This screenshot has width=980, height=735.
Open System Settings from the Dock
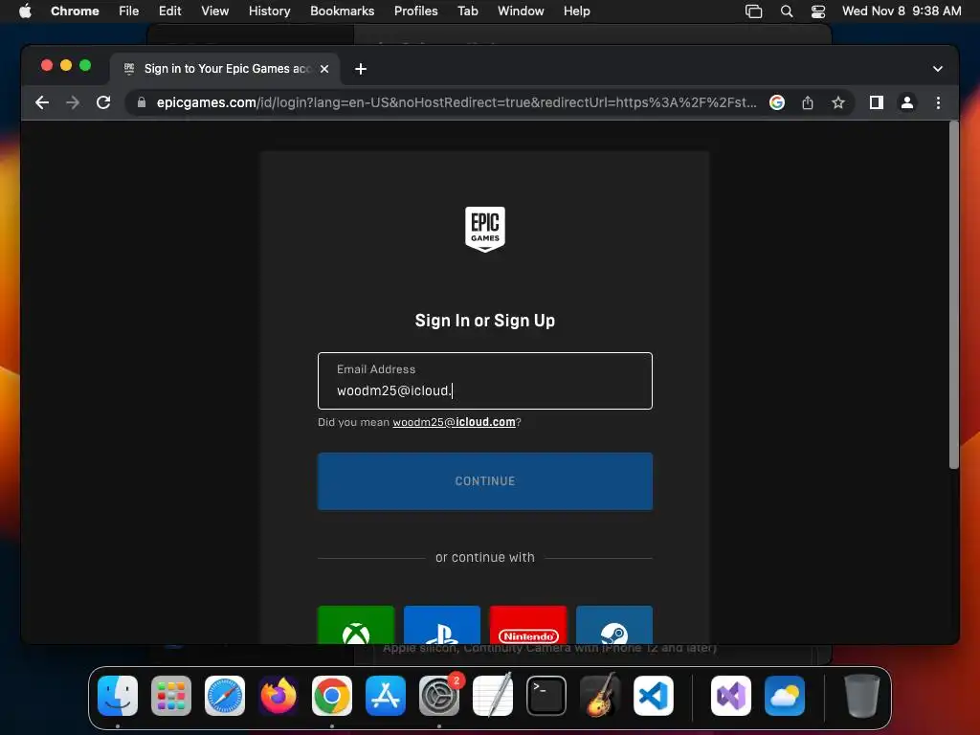[x=439, y=696]
